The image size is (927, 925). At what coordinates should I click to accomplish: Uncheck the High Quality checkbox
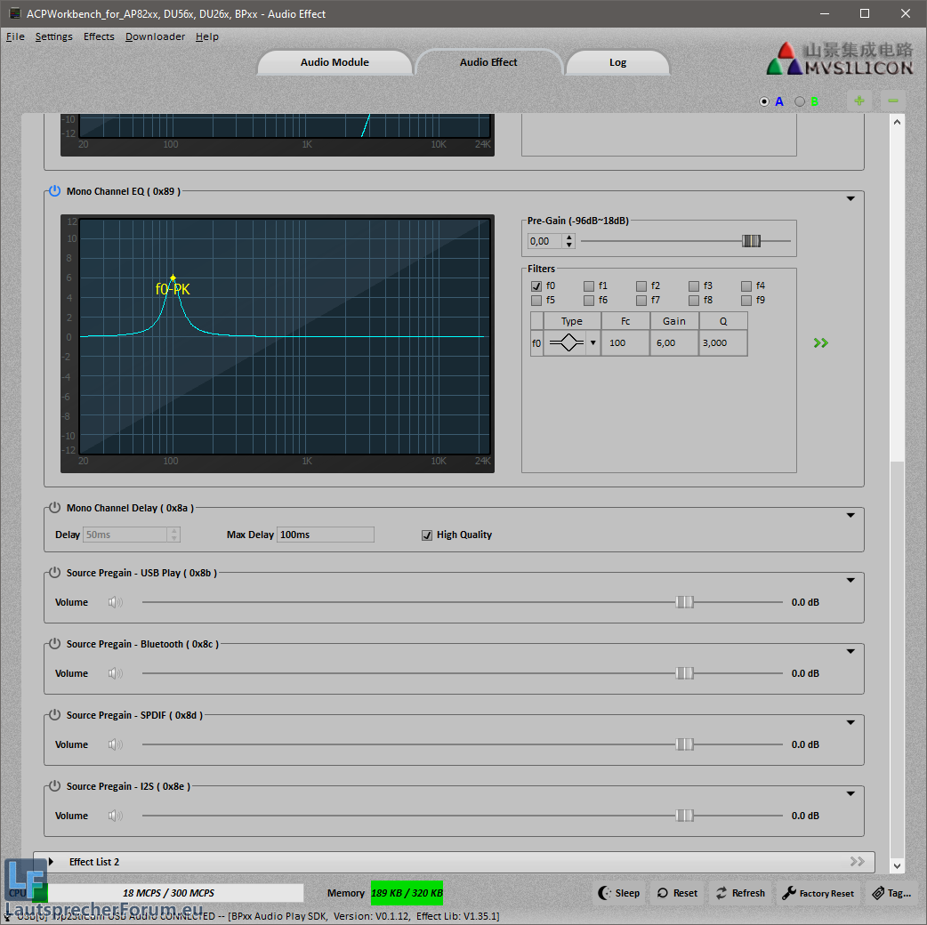coord(428,535)
